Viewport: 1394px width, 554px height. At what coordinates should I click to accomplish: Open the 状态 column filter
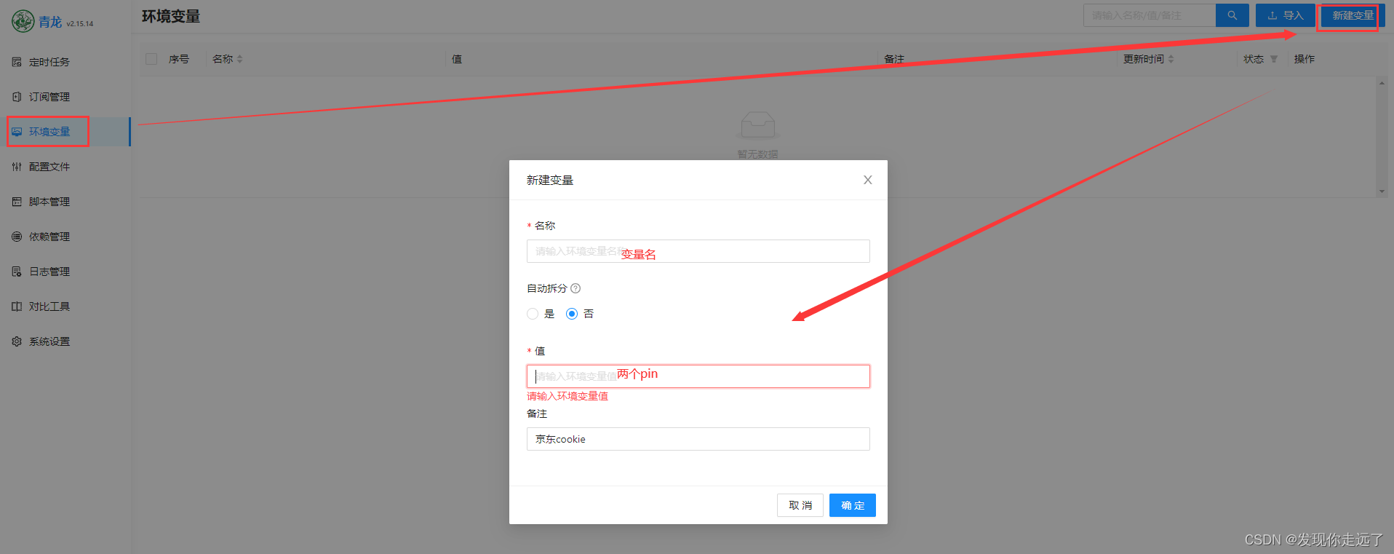(1274, 59)
